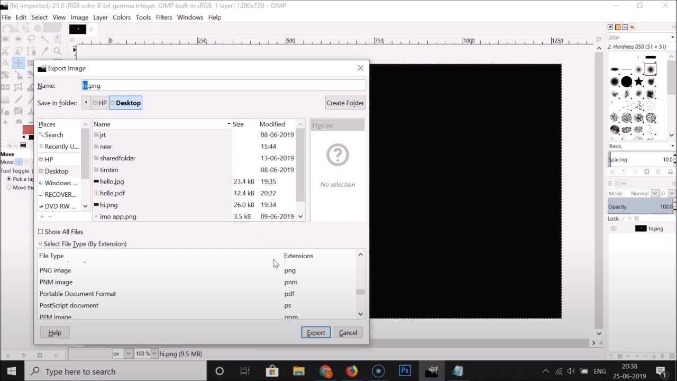Select the Hardness 050 brush thumbnail

point(651,69)
